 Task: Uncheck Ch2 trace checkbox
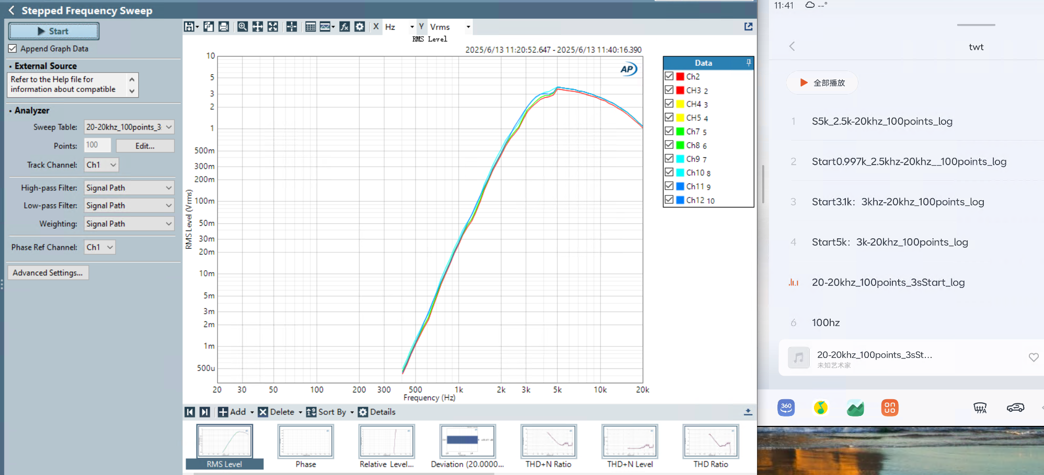(x=669, y=76)
